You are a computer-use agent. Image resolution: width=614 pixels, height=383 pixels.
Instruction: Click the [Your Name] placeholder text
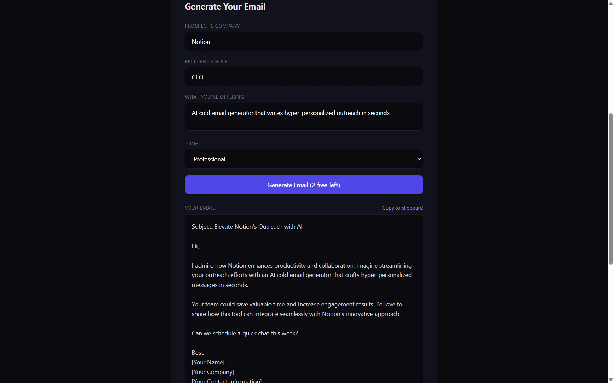(208, 362)
